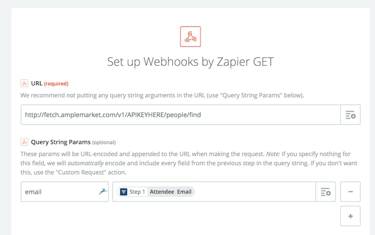Click the red "(required)" marker

coord(56,83)
